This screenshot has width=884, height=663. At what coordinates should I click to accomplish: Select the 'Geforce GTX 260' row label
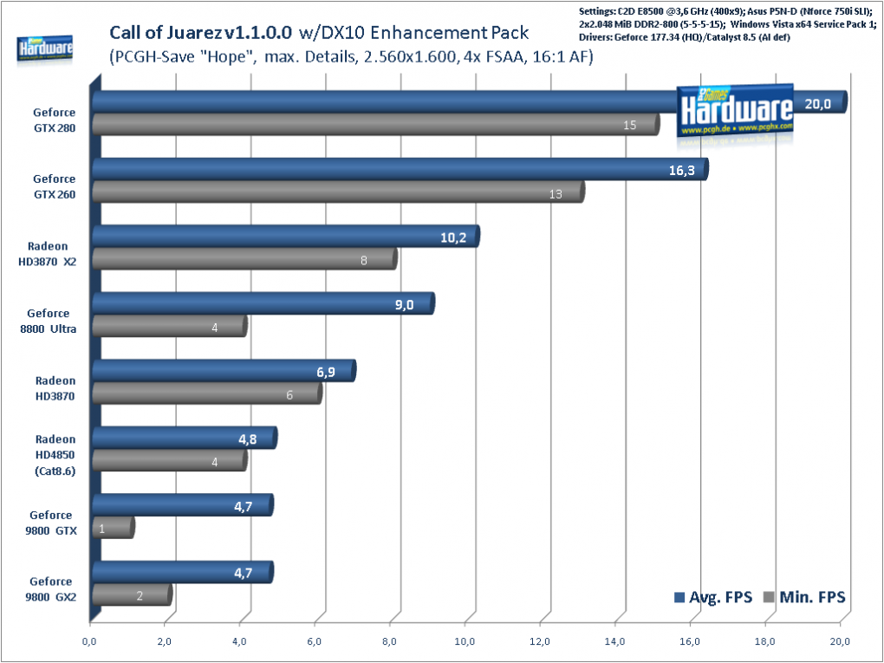pos(54,186)
